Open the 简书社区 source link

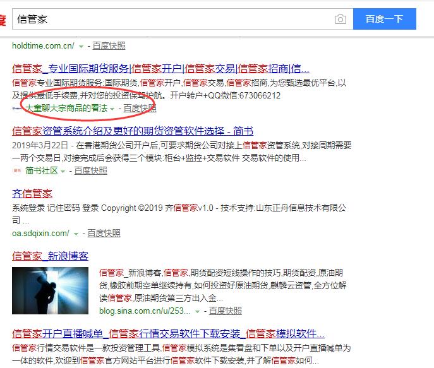tap(42, 171)
